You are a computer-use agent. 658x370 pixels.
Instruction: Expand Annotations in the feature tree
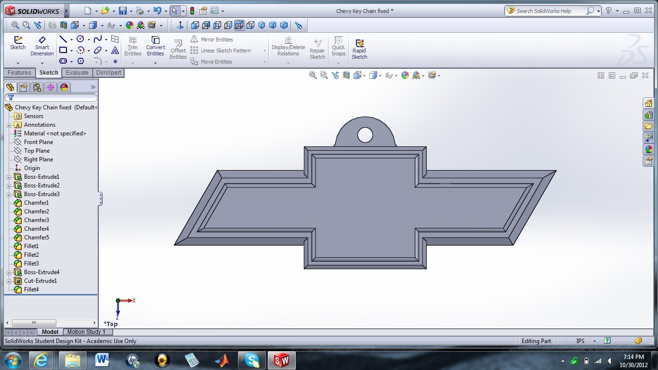coord(9,124)
